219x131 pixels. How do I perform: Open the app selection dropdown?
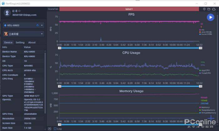(x=42, y=34)
